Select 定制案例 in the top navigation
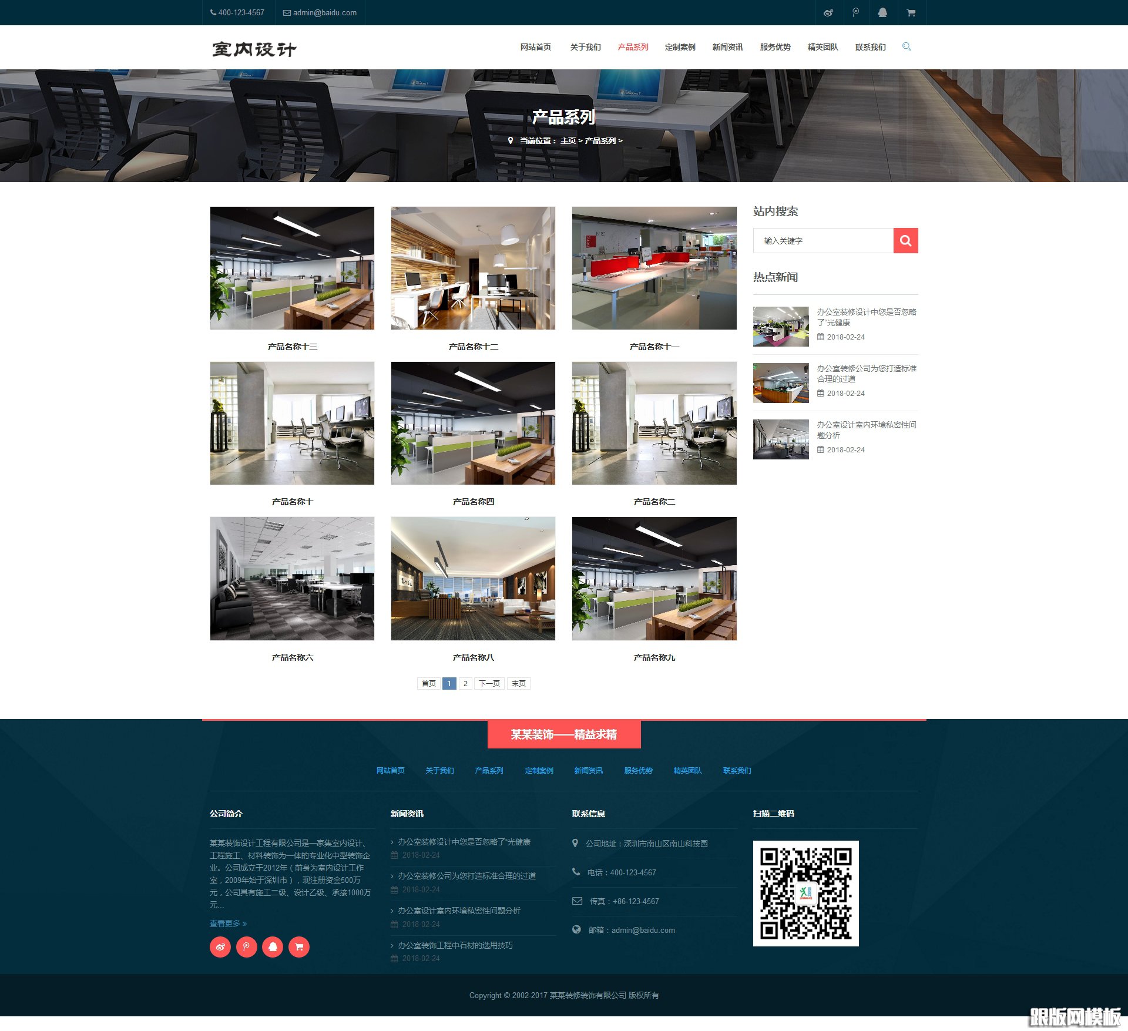Viewport: 1128px width, 1031px height. pyautogui.click(x=680, y=47)
